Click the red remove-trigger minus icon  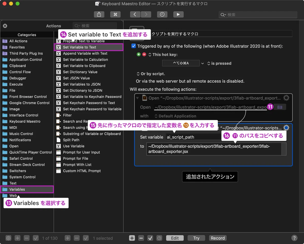pos(144,54)
